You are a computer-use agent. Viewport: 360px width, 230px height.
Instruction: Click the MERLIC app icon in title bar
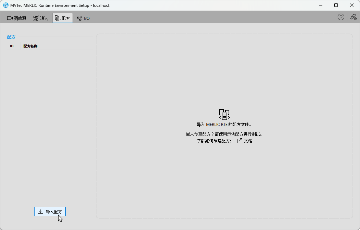click(5, 5)
